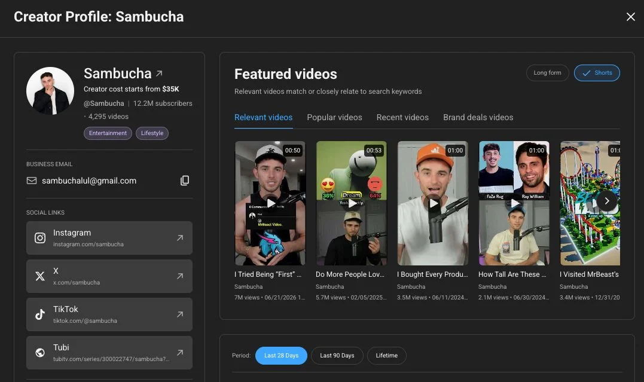Click "5.7M views" under the second video

click(x=331, y=297)
